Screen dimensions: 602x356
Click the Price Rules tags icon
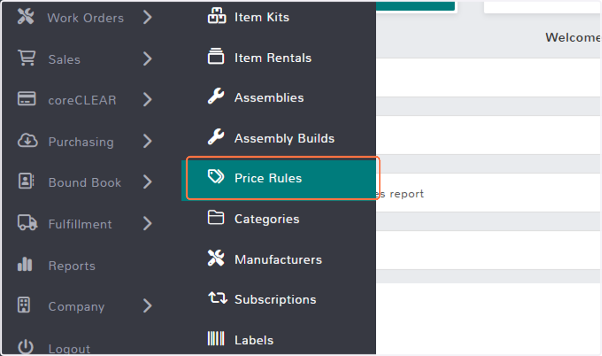216,177
